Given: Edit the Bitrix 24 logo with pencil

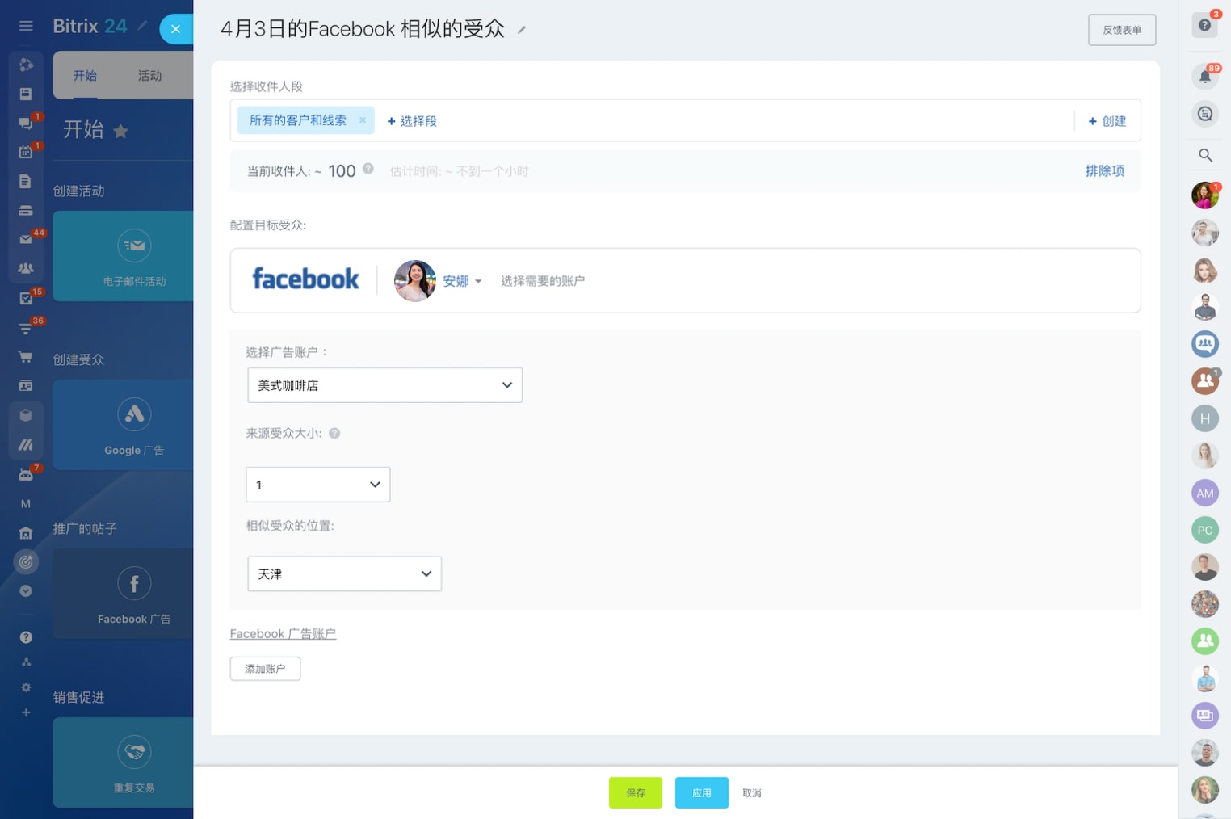Looking at the screenshot, I should (142, 26).
